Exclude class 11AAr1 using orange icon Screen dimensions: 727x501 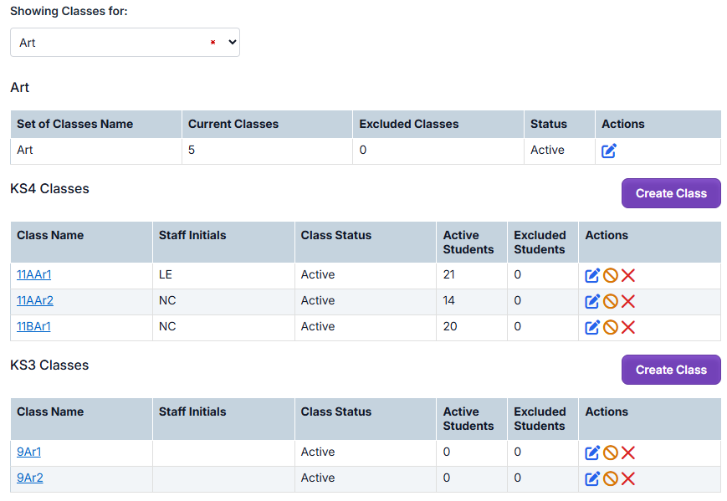[x=611, y=275]
